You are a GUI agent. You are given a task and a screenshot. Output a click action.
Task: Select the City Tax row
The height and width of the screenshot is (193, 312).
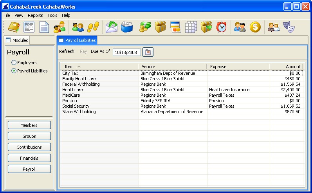coord(182,73)
